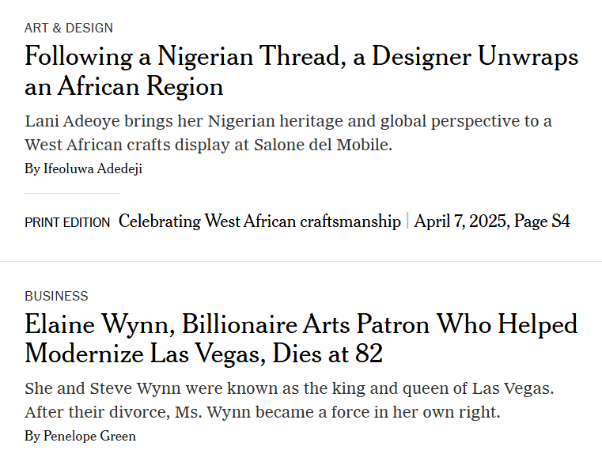Click the vertical bar before April 7
This screenshot has width=602, height=454.
coord(407,221)
